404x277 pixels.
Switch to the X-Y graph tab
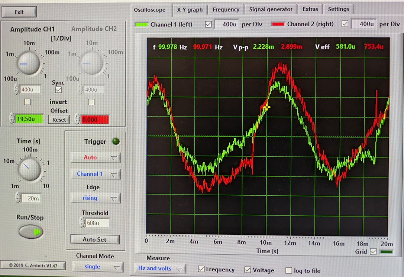pos(190,10)
